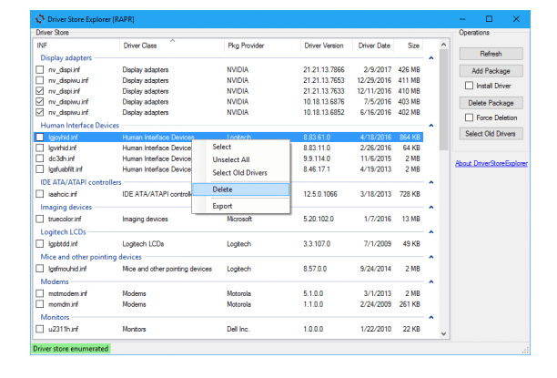Open the About DriverStoreExplorer link
Image resolution: width=557 pixels, height=378 pixels.
491,164
